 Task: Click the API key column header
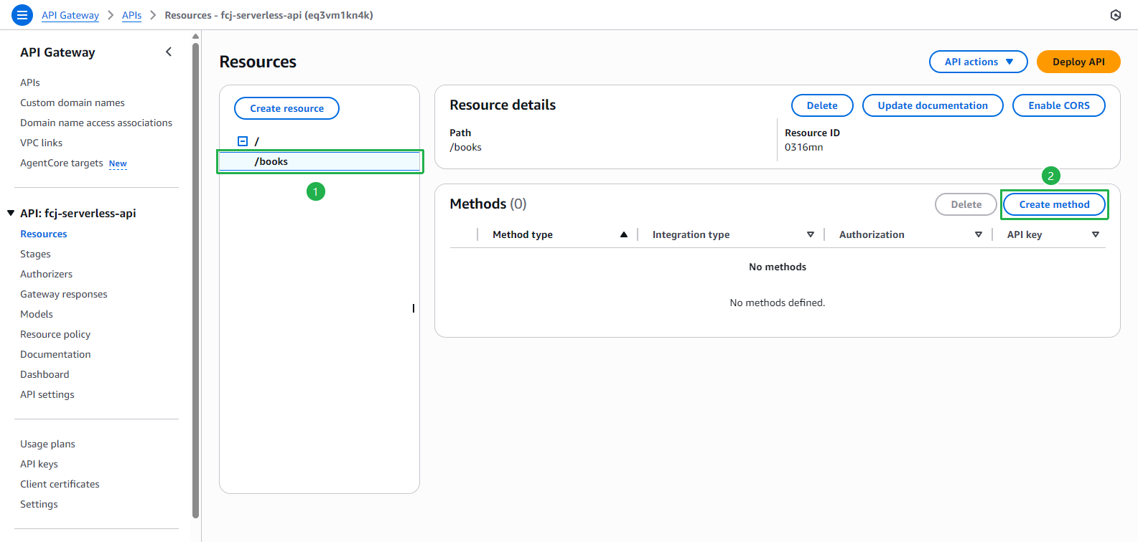coord(1025,234)
